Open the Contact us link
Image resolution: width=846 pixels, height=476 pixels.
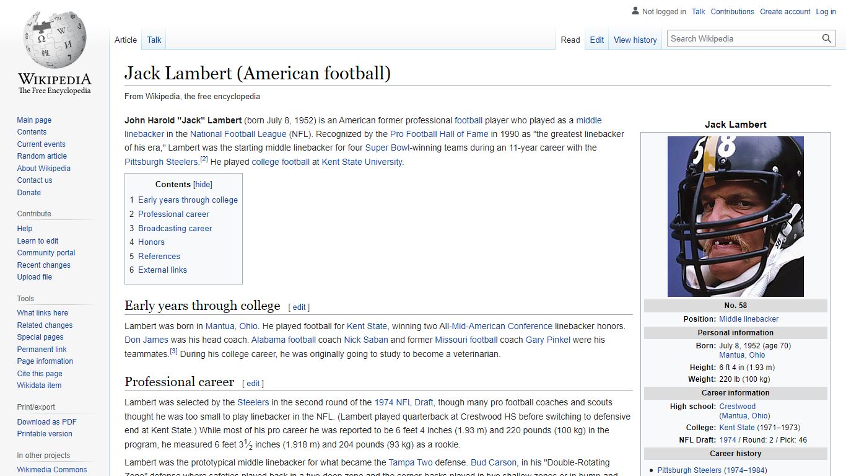click(35, 180)
